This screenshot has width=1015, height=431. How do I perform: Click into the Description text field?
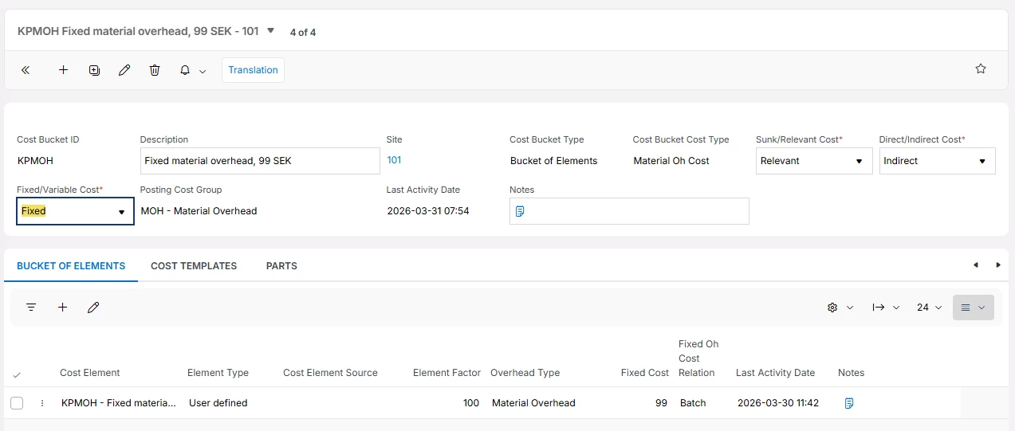[260, 161]
